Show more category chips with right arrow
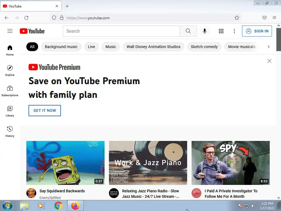Viewport: 281px width, 211px height. pyautogui.click(x=268, y=47)
